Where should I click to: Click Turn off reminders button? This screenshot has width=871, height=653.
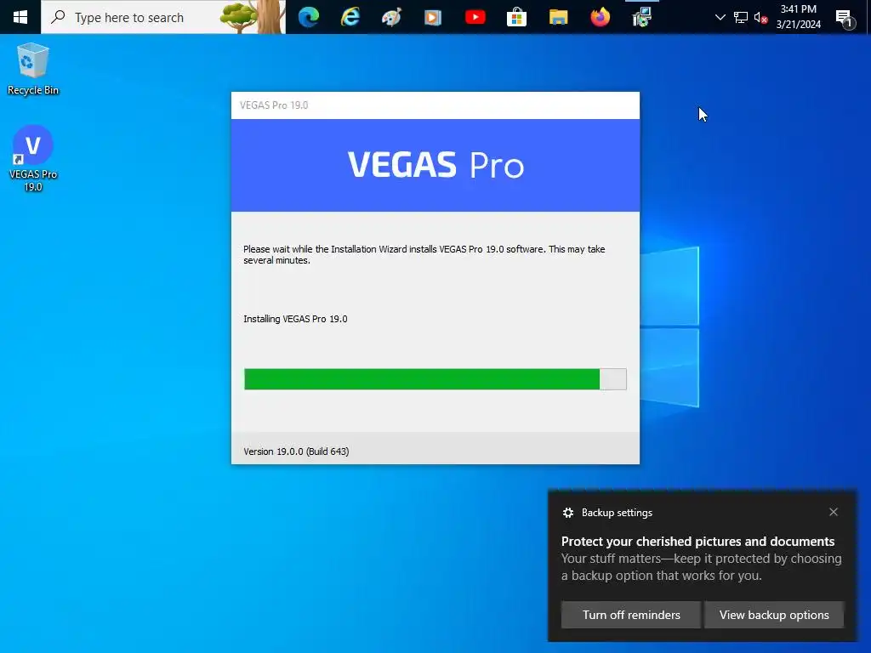point(630,615)
